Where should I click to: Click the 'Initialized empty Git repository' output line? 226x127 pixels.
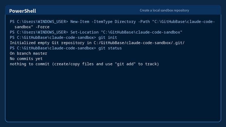click(x=97, y=43)
